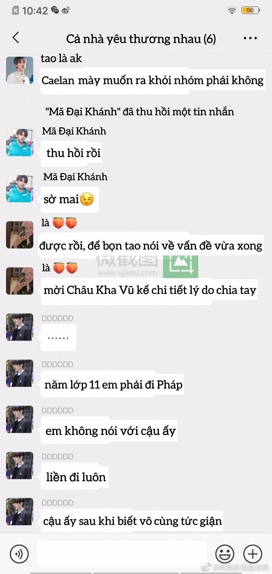The height and width of the screenshot is (574, 272).
Task: Open avatar of first Mã Đại Khánh message
Action: [x=20, y=143]
